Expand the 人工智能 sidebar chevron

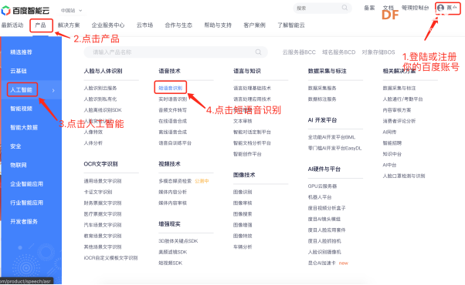pos(53,90)
